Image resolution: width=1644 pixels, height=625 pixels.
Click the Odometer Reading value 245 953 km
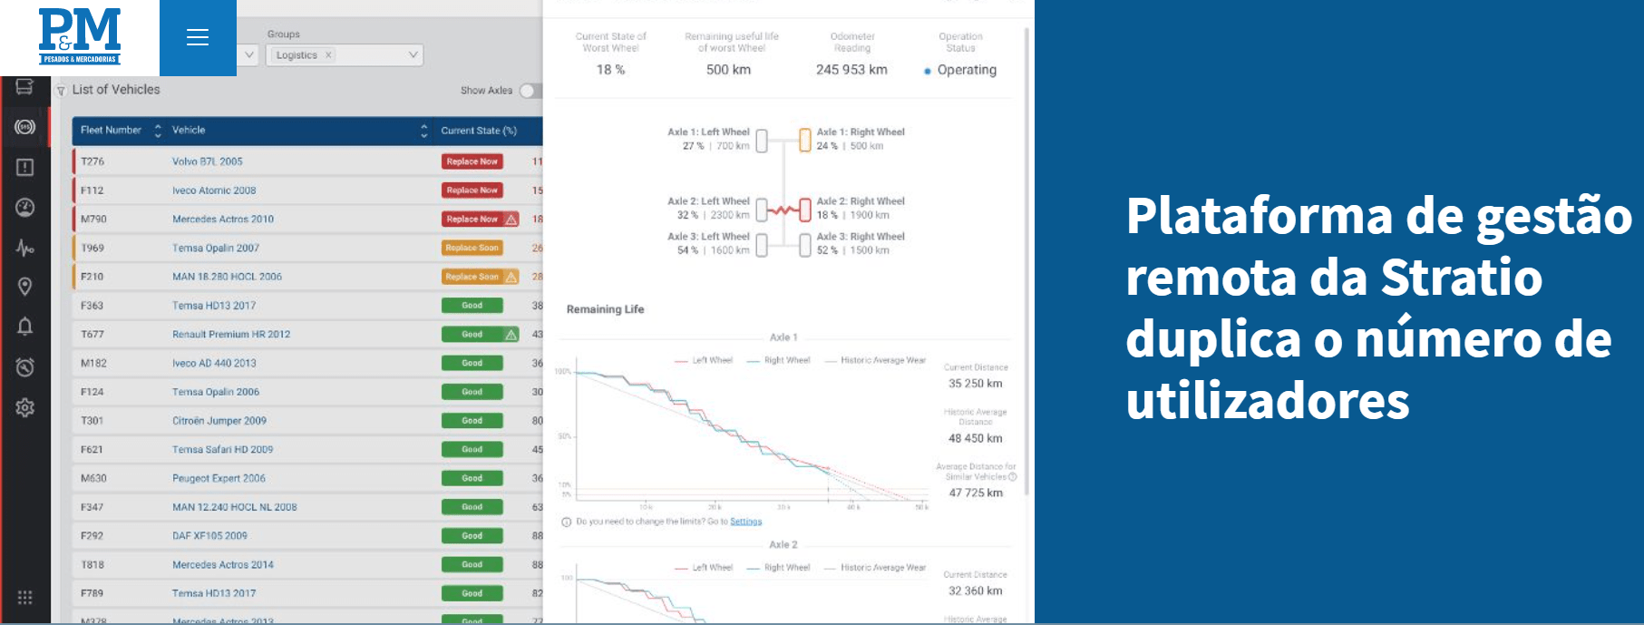coord(851,70)
